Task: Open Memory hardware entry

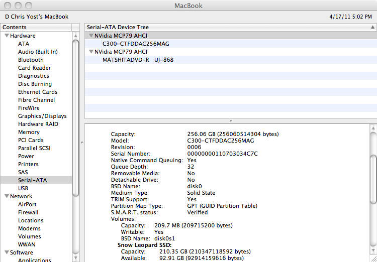Action: point(29,132)
